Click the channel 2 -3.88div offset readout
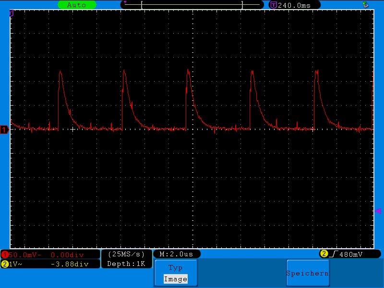 coord(70,264)
